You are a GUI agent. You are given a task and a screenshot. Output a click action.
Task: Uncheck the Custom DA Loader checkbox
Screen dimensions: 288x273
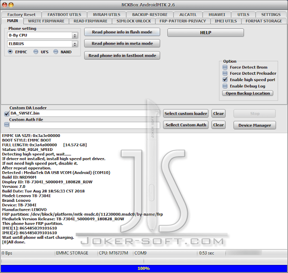point(7,114)
